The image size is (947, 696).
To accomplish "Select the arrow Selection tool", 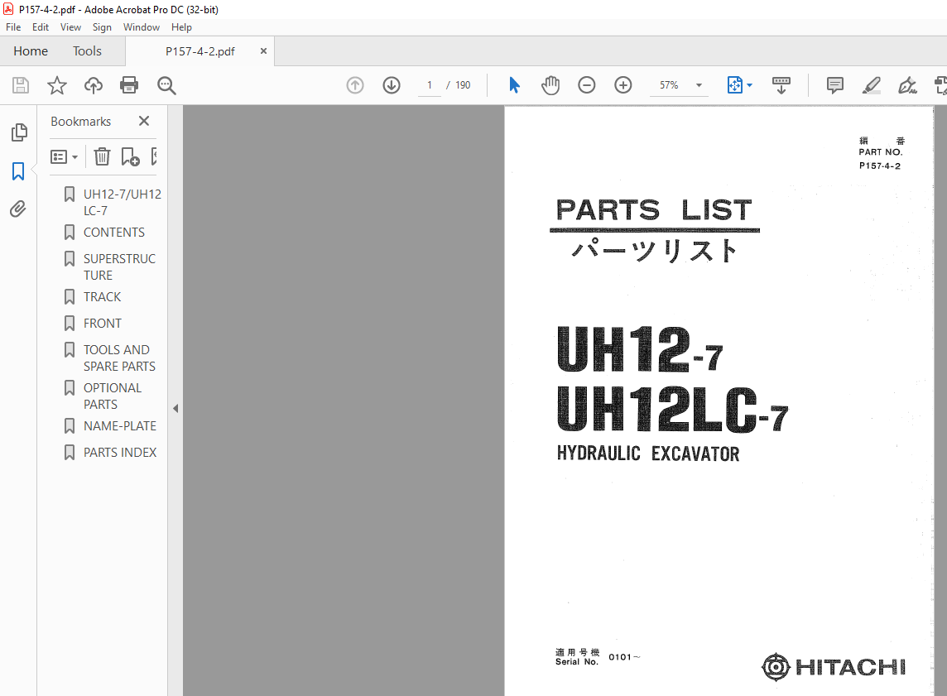I will click(514, 85).
